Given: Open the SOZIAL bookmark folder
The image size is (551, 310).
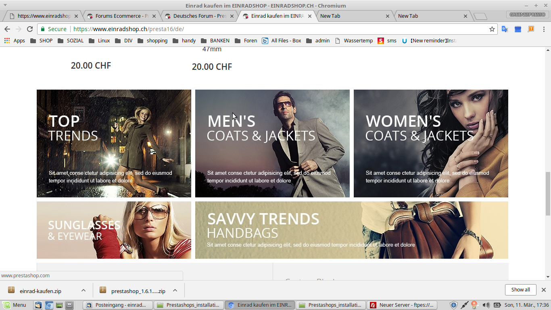Looking at the screenshot, I should pyautogui.click(x=71, y=40).
